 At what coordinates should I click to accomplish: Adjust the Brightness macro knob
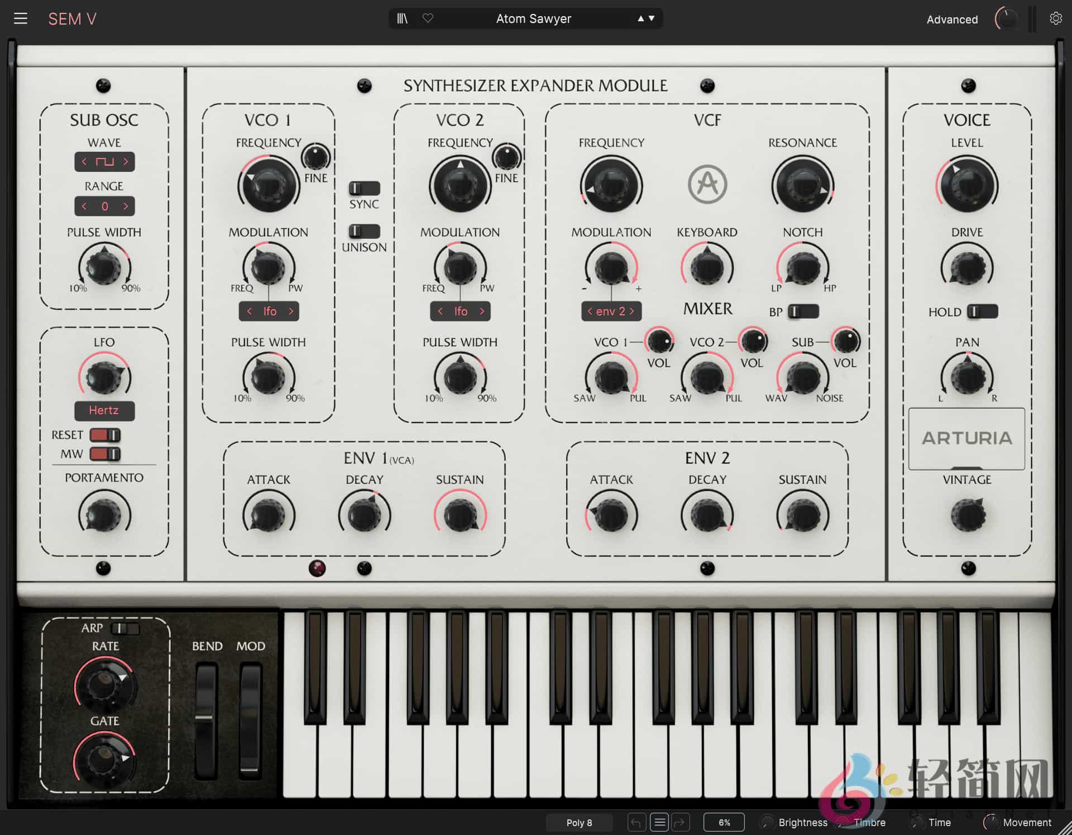[x=767, y=822]
